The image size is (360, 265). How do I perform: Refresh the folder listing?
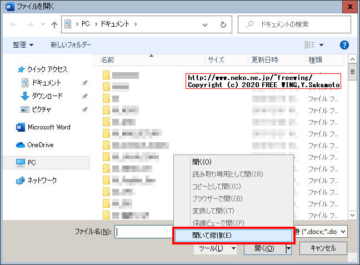223,24
